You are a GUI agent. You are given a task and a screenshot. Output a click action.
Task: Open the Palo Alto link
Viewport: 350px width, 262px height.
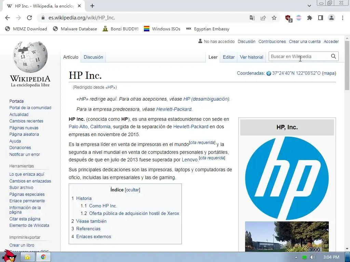(x=78, y=127)
